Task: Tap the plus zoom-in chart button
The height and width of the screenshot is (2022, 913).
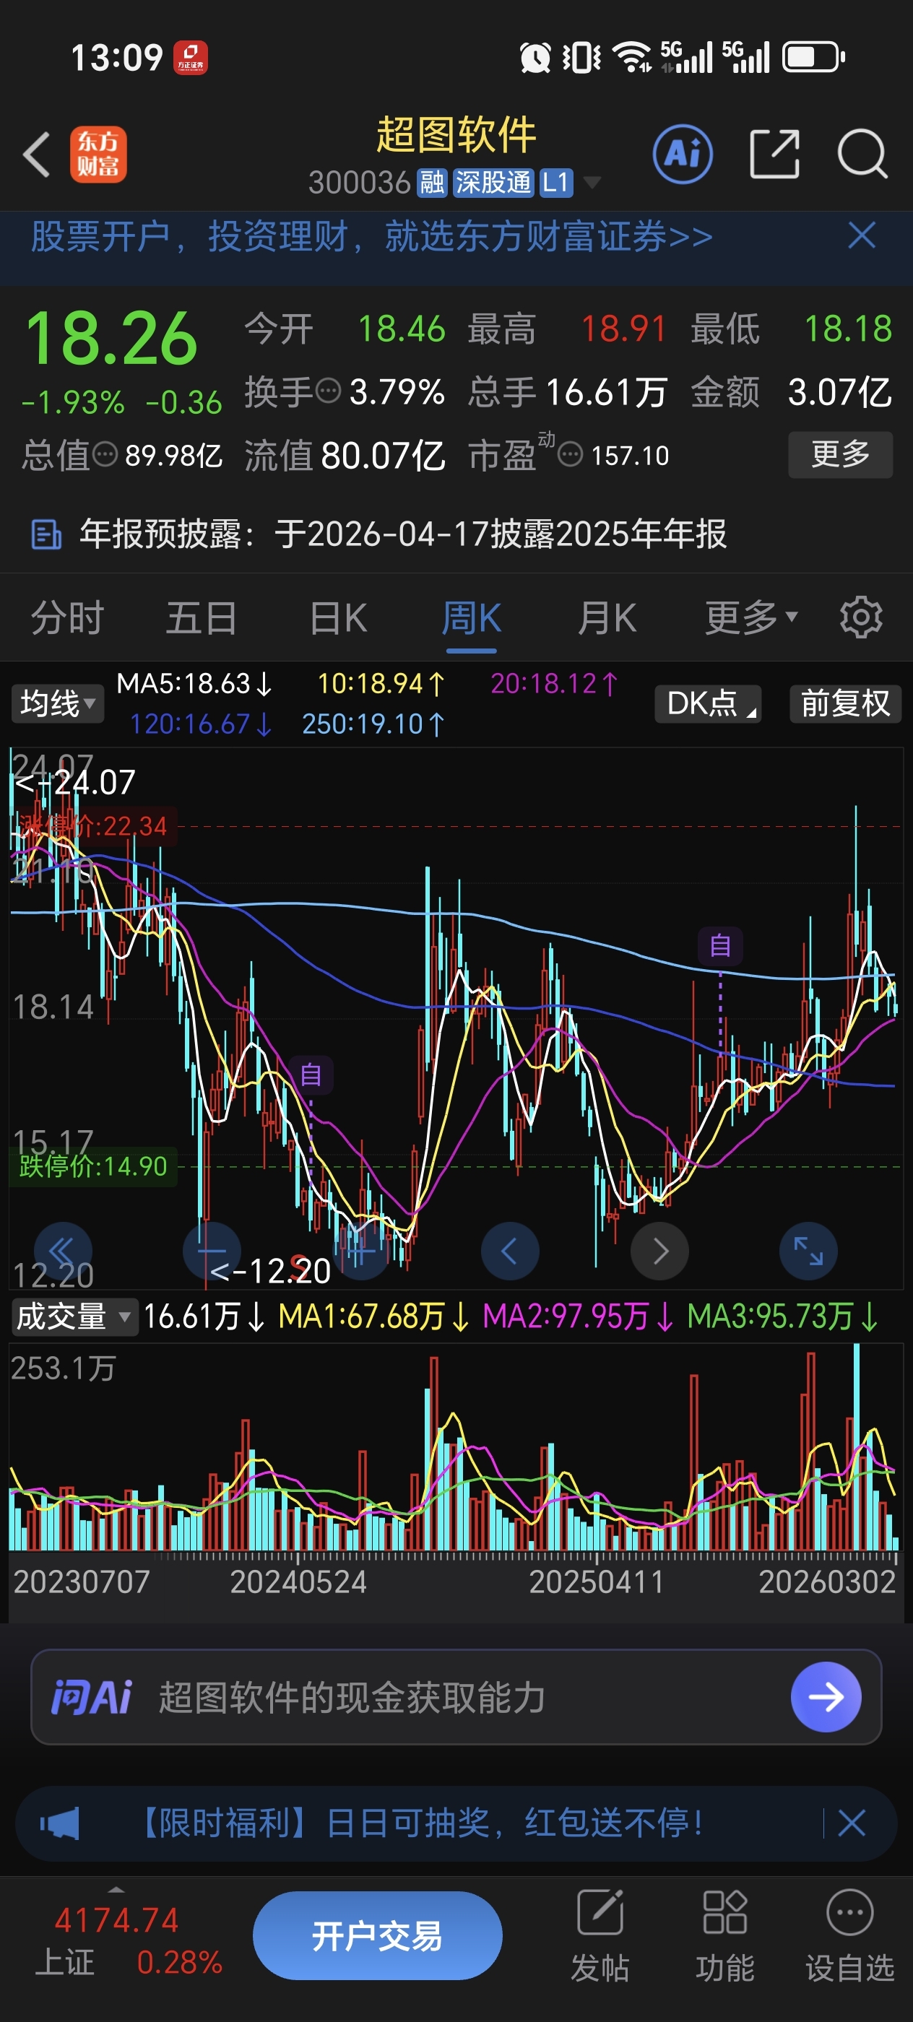Action: (x=361, y=1253)
